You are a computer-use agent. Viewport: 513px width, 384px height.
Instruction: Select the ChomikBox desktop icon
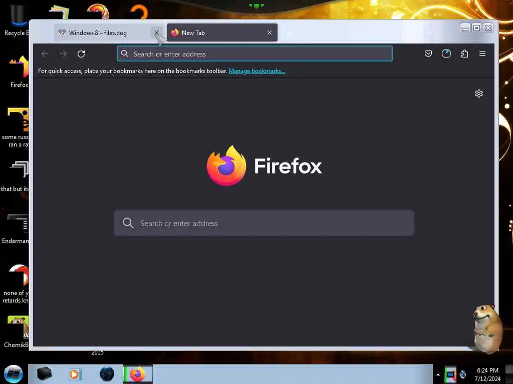pos(17,331)
